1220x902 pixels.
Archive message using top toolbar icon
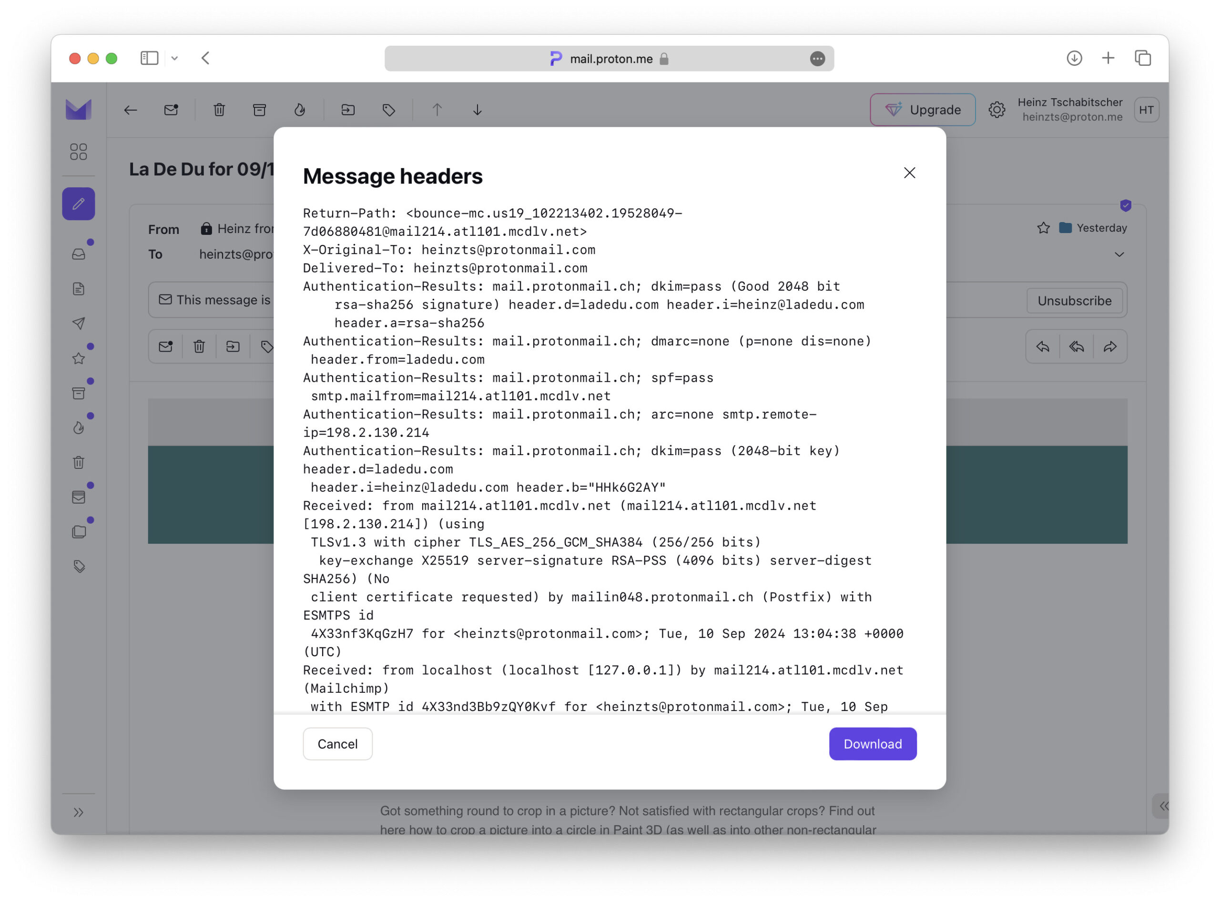tap(259, 110)
